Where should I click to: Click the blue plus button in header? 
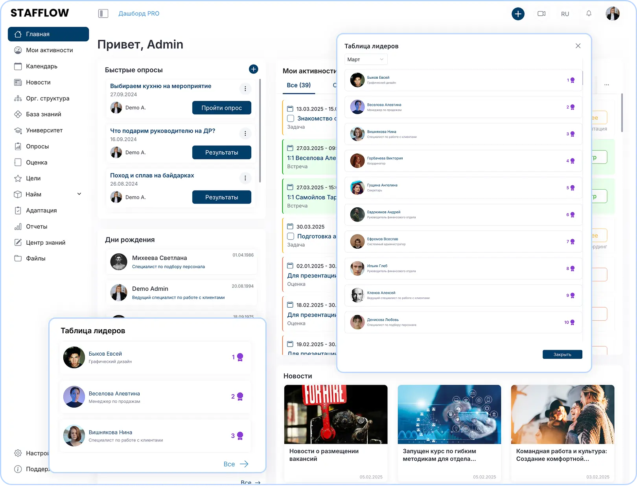click(x=518, y=14)
